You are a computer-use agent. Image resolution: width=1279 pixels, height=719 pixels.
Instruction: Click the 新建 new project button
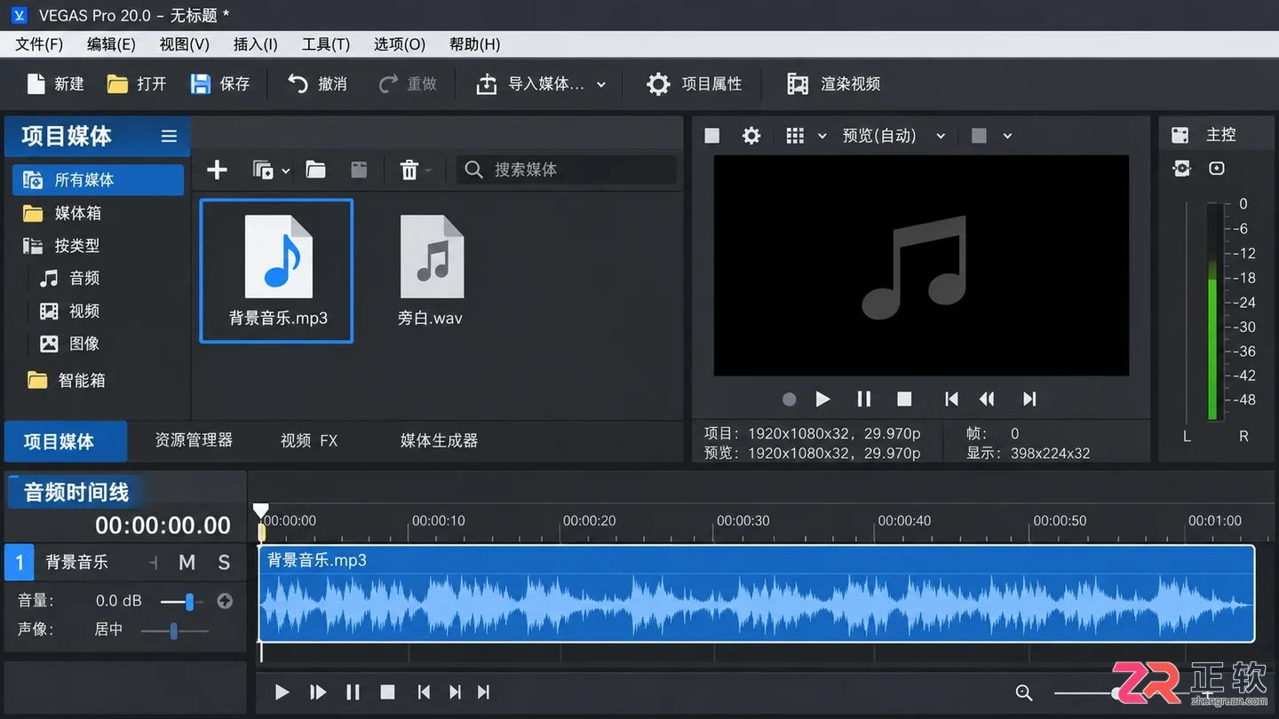pyautogui.click(x=55, y=83)
